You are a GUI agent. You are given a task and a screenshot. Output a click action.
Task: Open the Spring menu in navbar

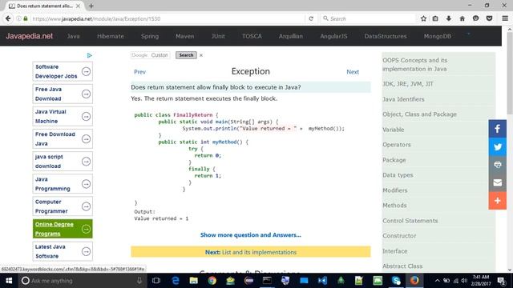coord(150,36)
